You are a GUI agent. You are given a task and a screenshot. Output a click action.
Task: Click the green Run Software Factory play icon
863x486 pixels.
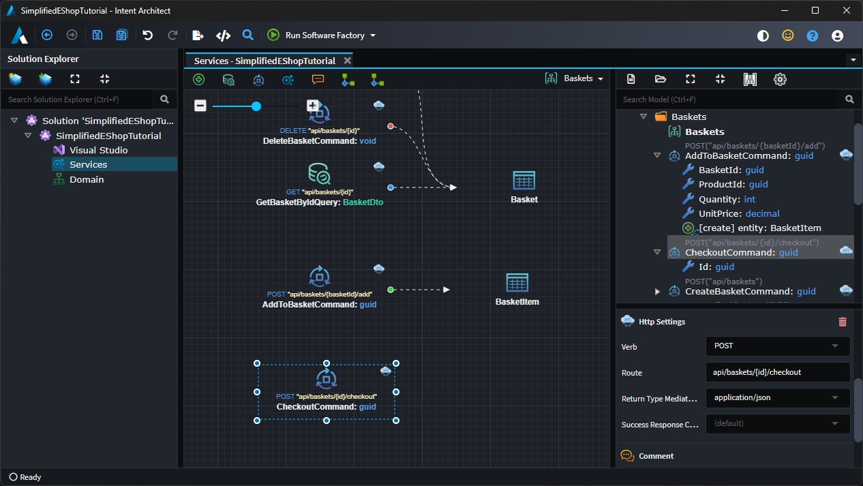(x=273, y=35)
